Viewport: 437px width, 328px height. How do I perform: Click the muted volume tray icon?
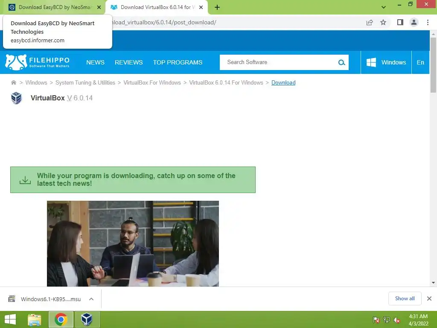click(397, 320)
